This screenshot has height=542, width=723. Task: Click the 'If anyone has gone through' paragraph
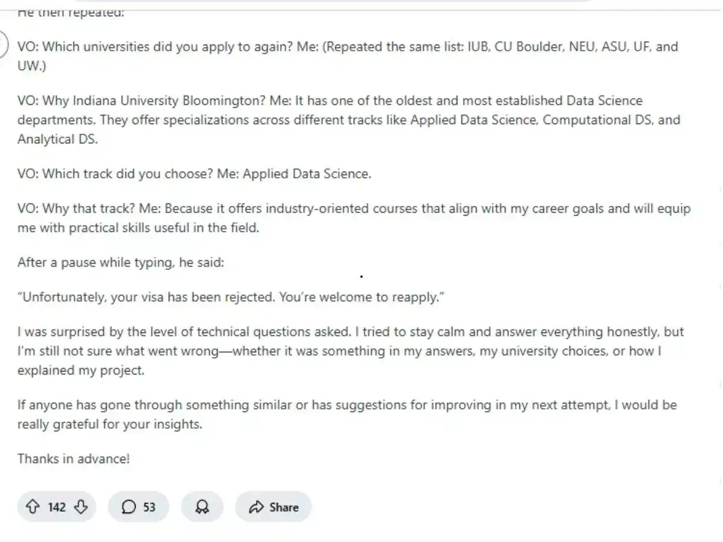click(347, 414)
